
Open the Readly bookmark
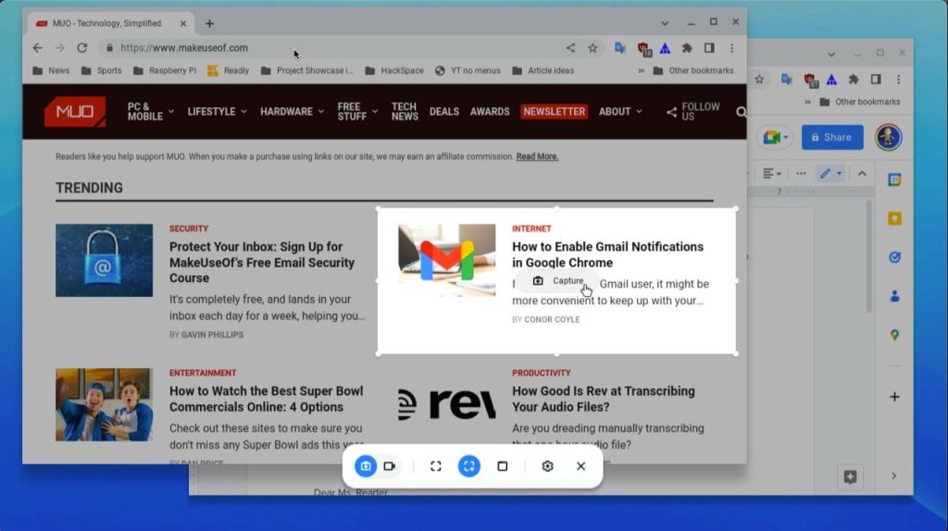tap(228, 70)
